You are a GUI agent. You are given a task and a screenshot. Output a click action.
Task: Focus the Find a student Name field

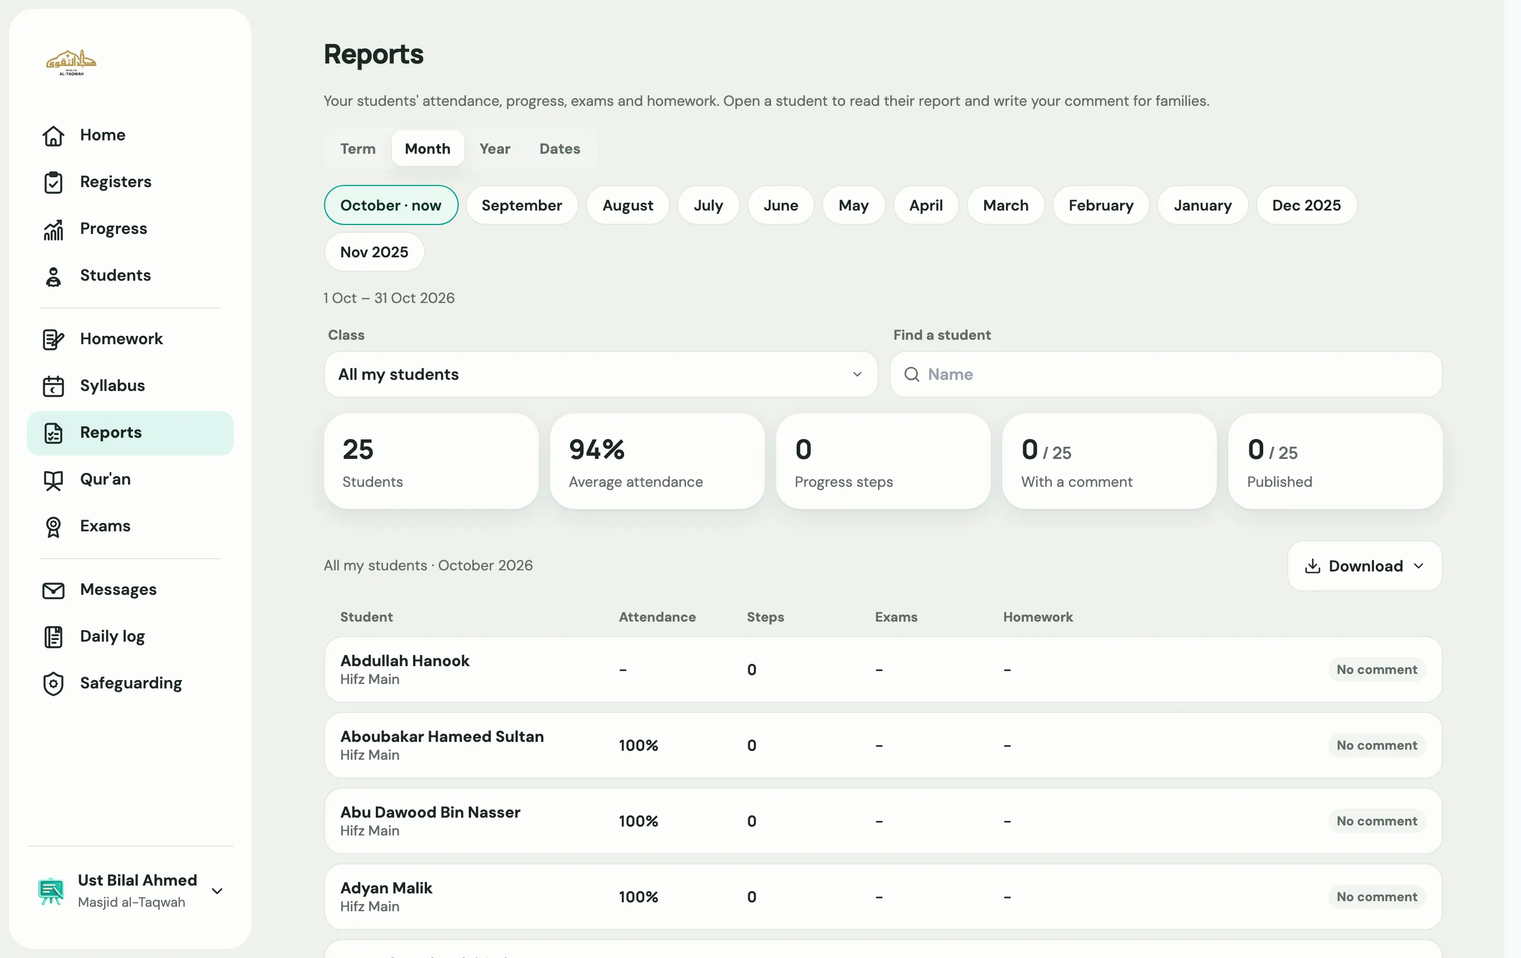click(x=1166, y=375)
